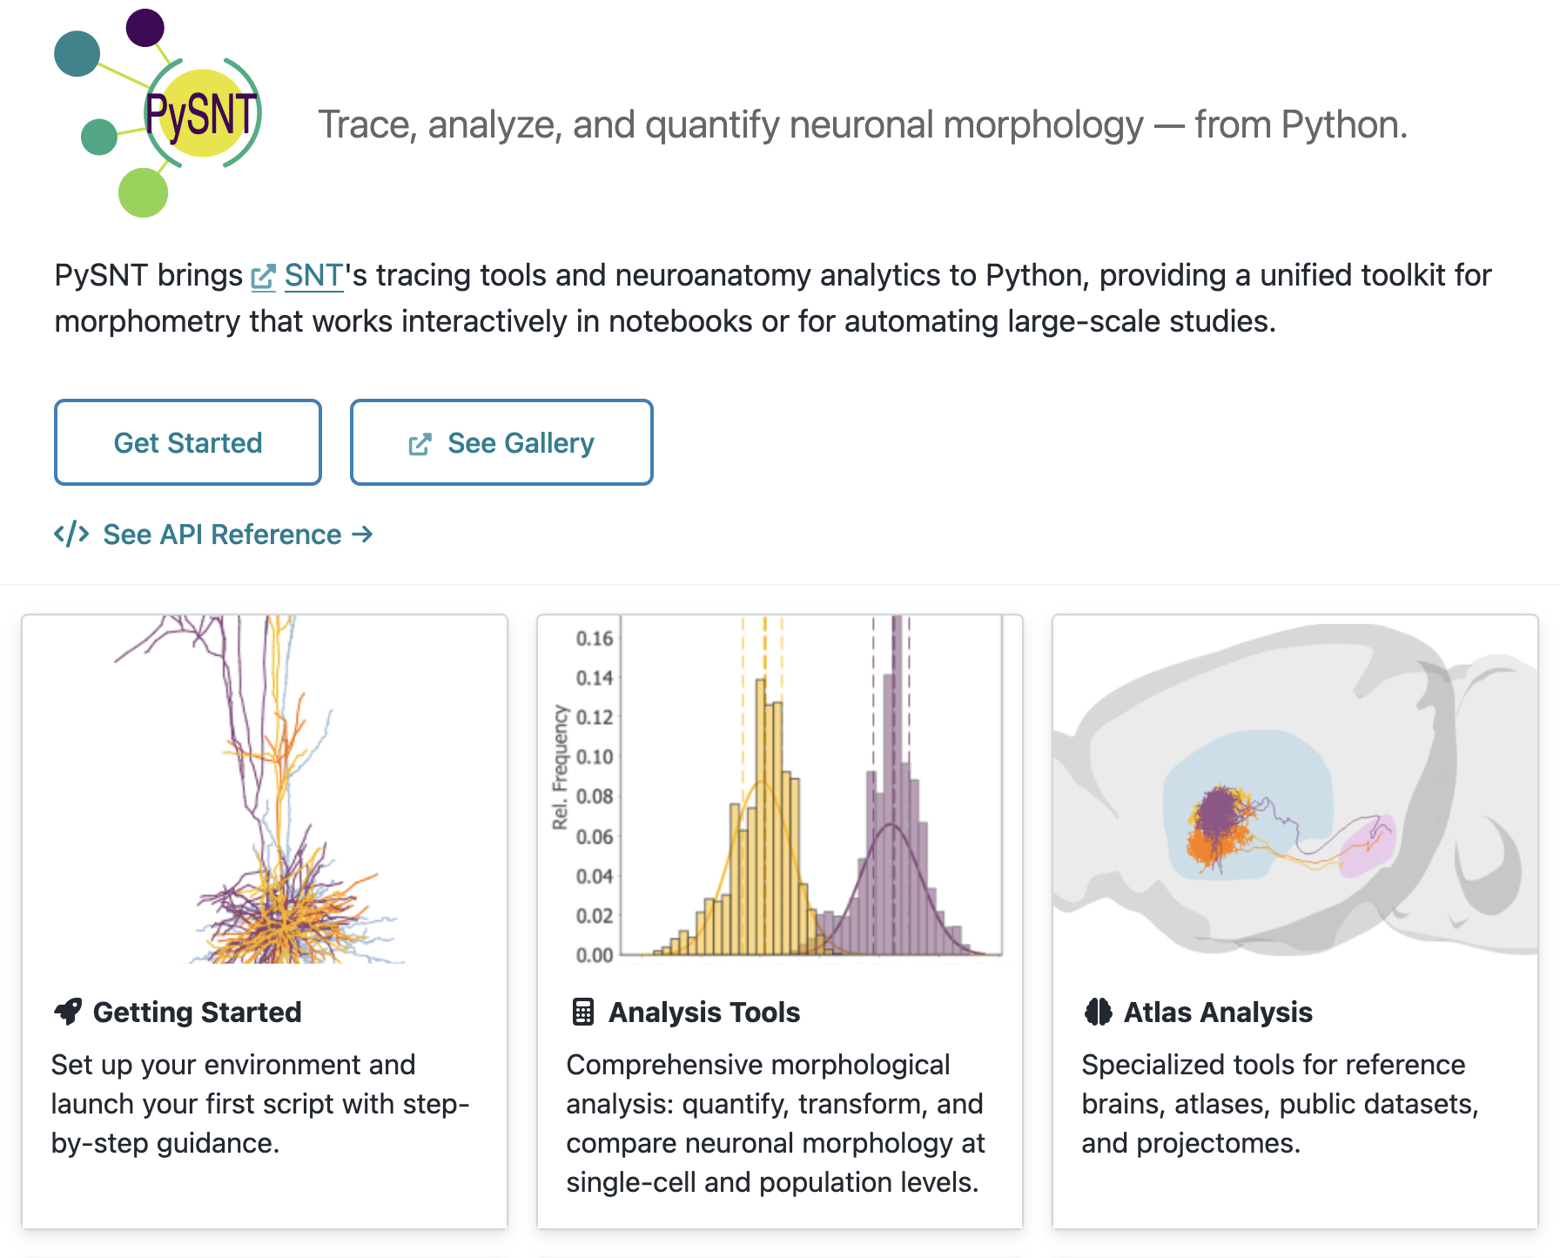The height and width of the screenshot is (1258, 1560).
Task: Click the arrow icon after See API Reference
Action: point(362,534)
